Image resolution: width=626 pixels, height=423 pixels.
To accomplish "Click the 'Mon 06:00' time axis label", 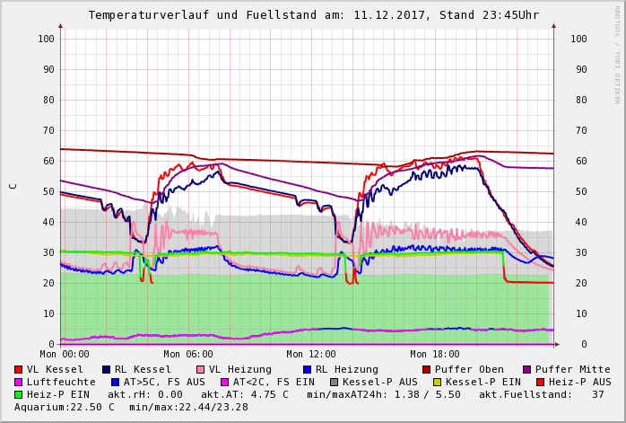I will pyautogui.click(x=188, y=355).
